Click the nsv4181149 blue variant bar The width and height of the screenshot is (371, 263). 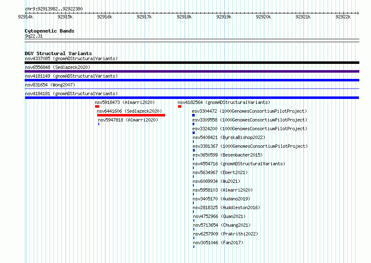[192, 80]
